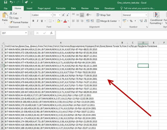
Task: Toggle Wrap Text for the cell
Action: 103,15
